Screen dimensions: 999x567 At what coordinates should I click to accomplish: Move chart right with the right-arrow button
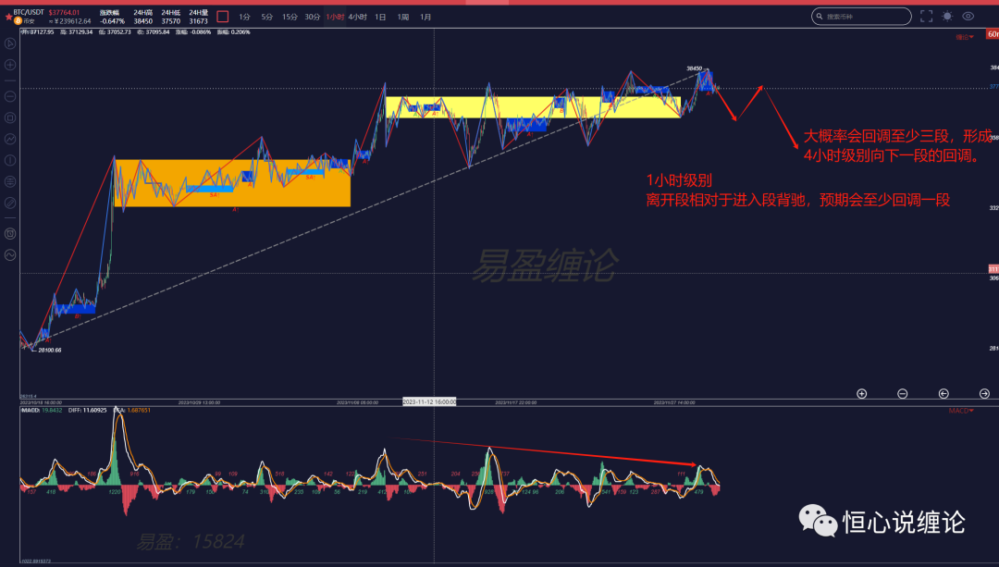984,394
